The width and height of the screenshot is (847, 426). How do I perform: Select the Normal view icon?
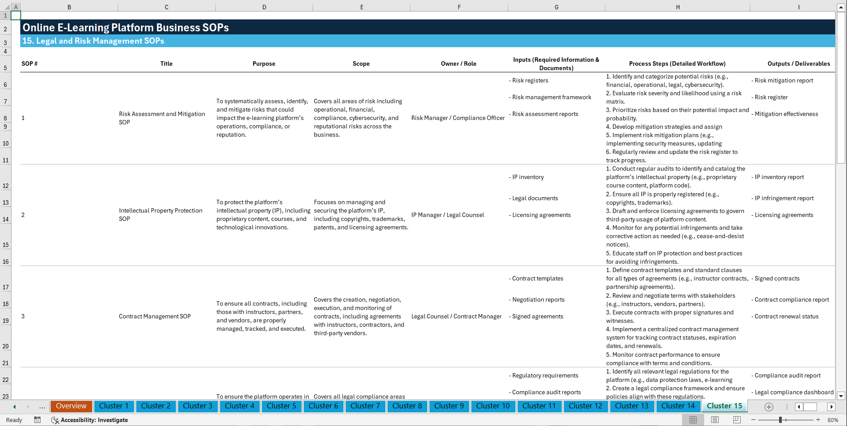tap(693, 420)
